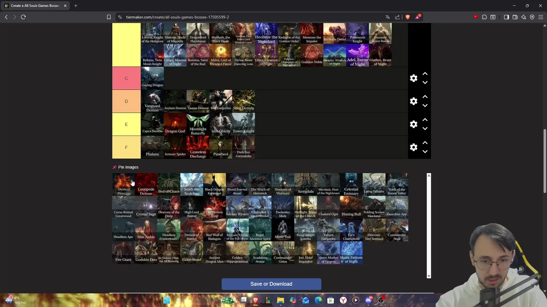
Task: Select the Maris, Fathom of Night image
Action: (x=351, y=252)
